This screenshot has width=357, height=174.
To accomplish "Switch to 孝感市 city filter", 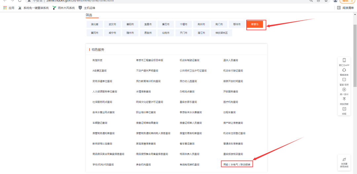I will (255, 24).
